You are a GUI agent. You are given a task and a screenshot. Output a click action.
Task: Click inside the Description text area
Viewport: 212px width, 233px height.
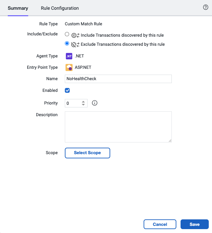[118, 127]
